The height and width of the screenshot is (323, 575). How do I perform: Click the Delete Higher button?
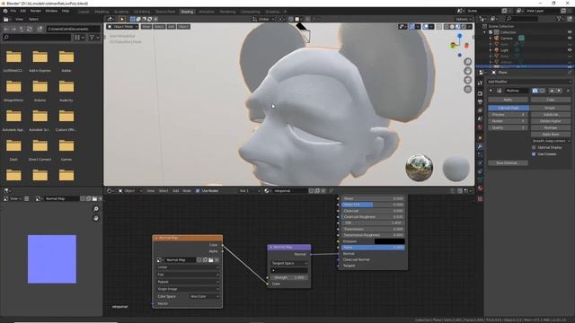tap(551, 121)
